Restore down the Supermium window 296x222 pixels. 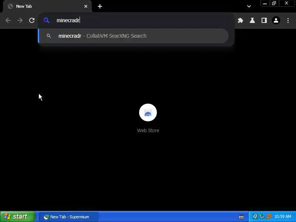coord(274,3)
